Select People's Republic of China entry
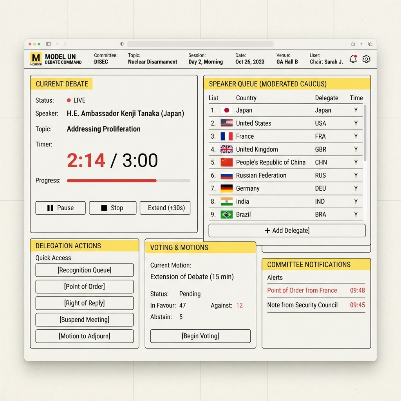This screenshot has height=401, width=401. (x=271, y=163)
